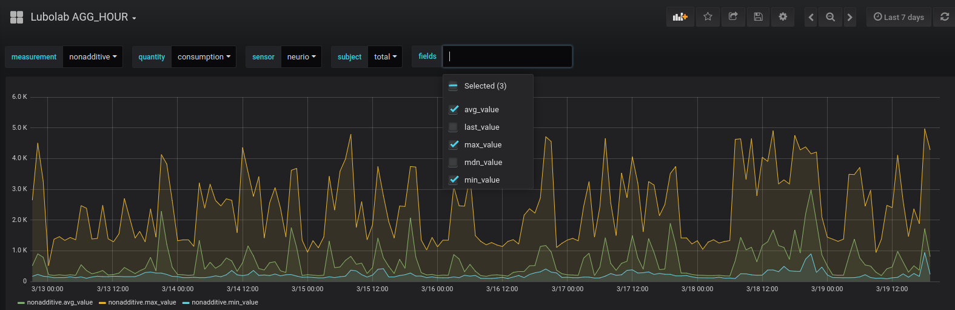This screenshot has width=955, height=310.
Task: Open dashboard settings gear
Action: click(x=783, y=17)
